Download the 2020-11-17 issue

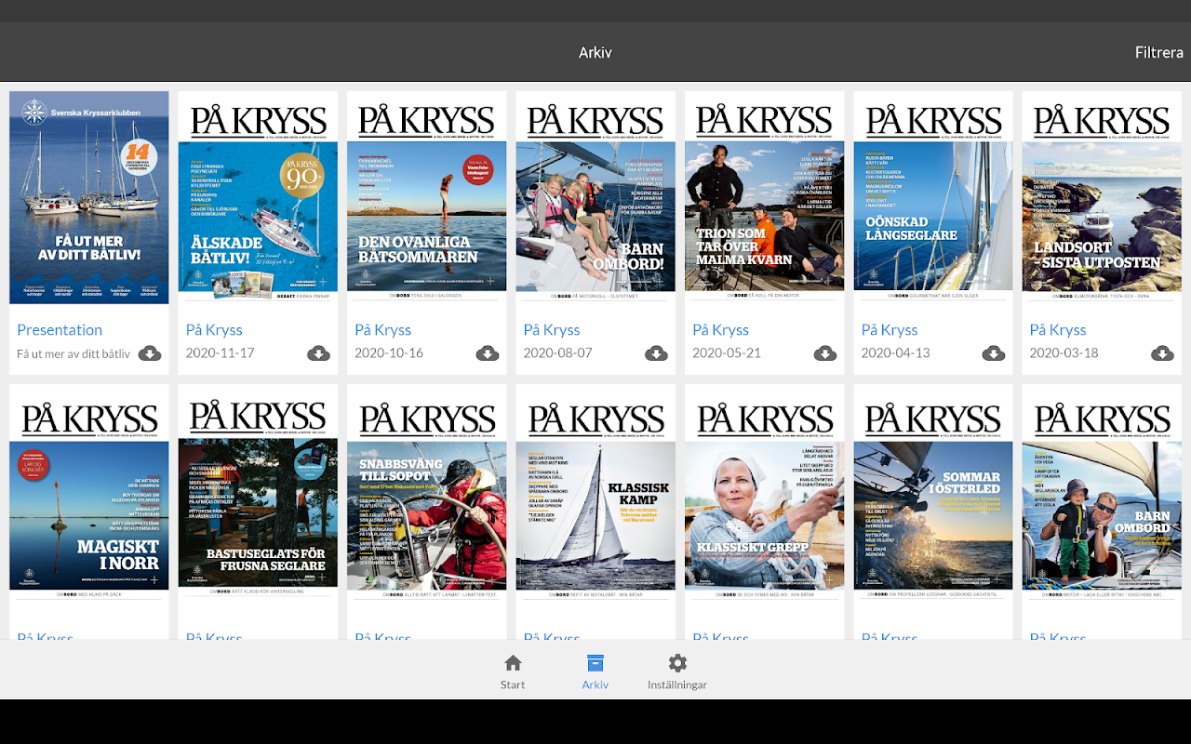click(318, 353)
